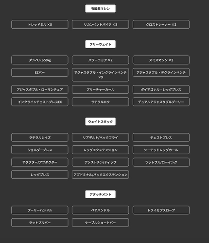Select トライセプスロープ attachment

tap(161, 210)
